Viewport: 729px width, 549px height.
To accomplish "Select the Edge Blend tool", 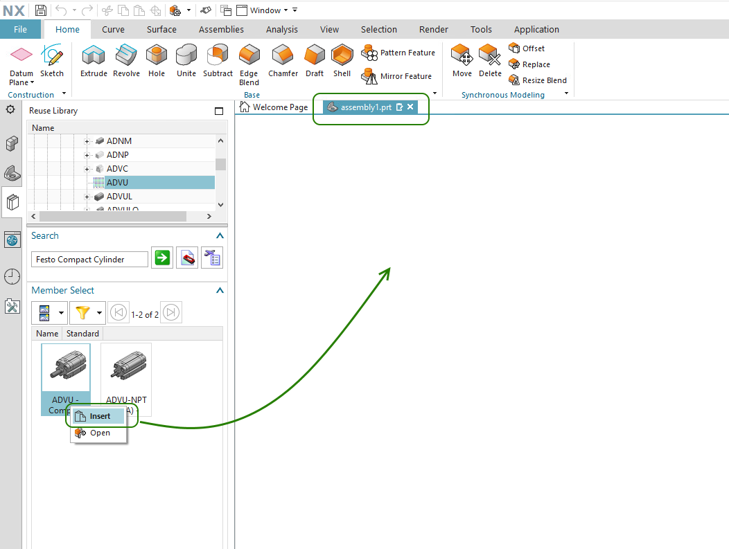I will 249,62.
